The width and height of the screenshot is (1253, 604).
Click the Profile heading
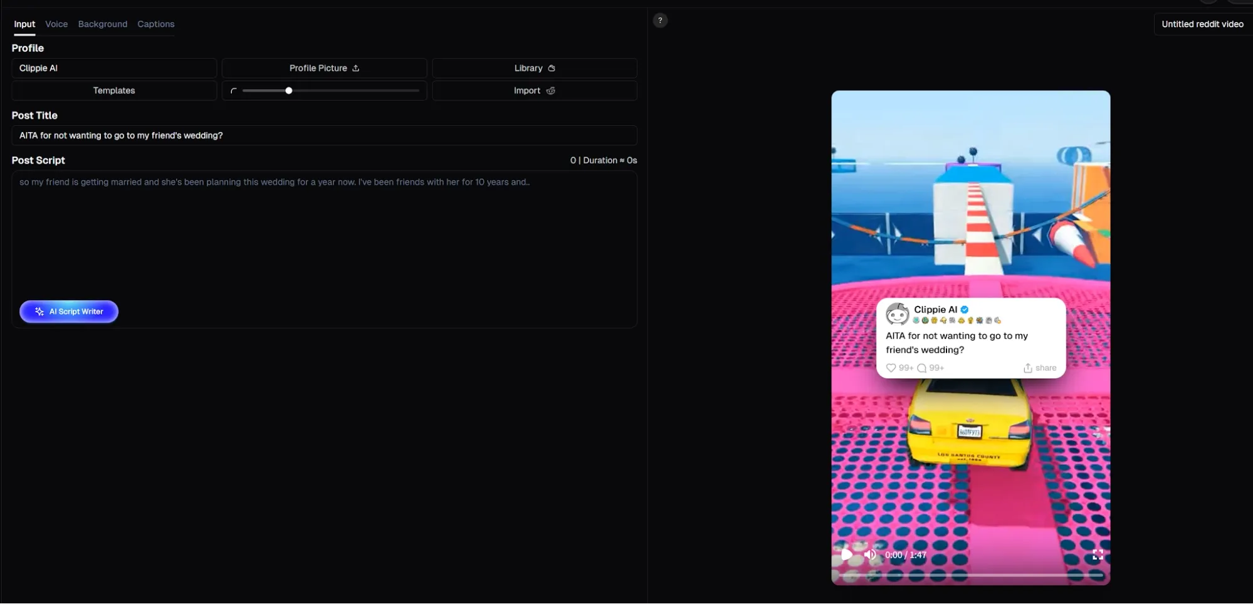click(28, 48)
